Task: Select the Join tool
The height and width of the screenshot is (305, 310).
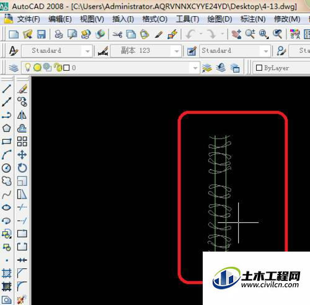Action: 22,260
